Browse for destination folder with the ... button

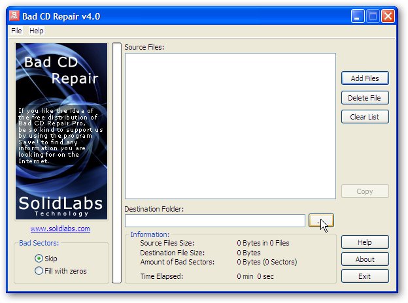pyautogui.click(x=321, y=221)
